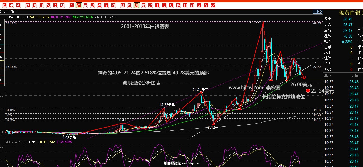Click the 现货白银 quote panel title
Image resolution: width=363 pixels, height=167 pixels.
351,13
